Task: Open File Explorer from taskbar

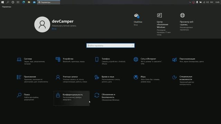Action: [29, 2]
